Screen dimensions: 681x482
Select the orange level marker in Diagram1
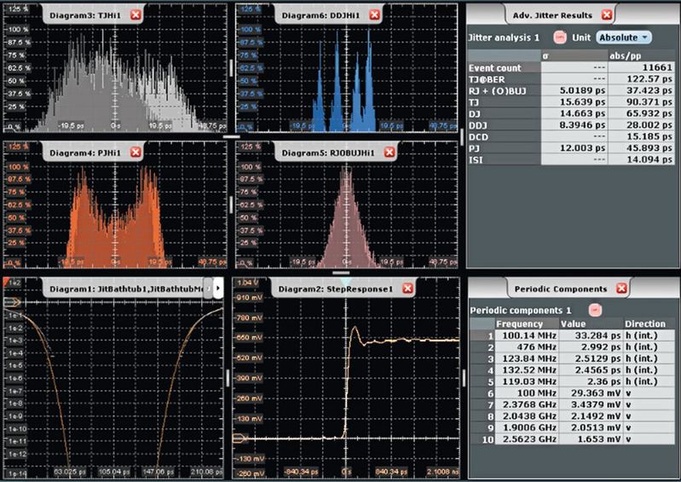(x=12, y=302)
